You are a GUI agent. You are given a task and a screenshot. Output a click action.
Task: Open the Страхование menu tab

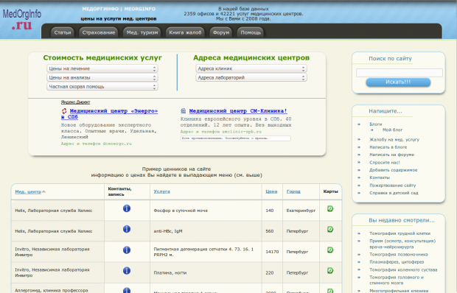(x=99, y=32)
